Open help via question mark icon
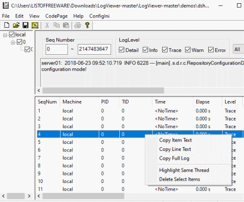The height and width of the screenshot is (202, 244). click(x=87, y=25)
